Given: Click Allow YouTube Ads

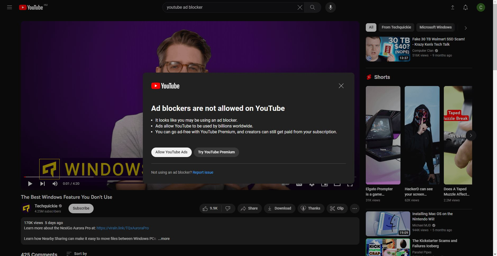Looking at the screenshot, I should click(x=171, y=152).
